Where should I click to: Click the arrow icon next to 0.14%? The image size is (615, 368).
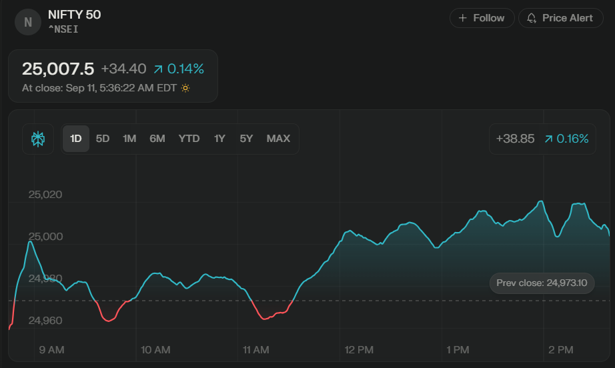[x=158, y=69]
